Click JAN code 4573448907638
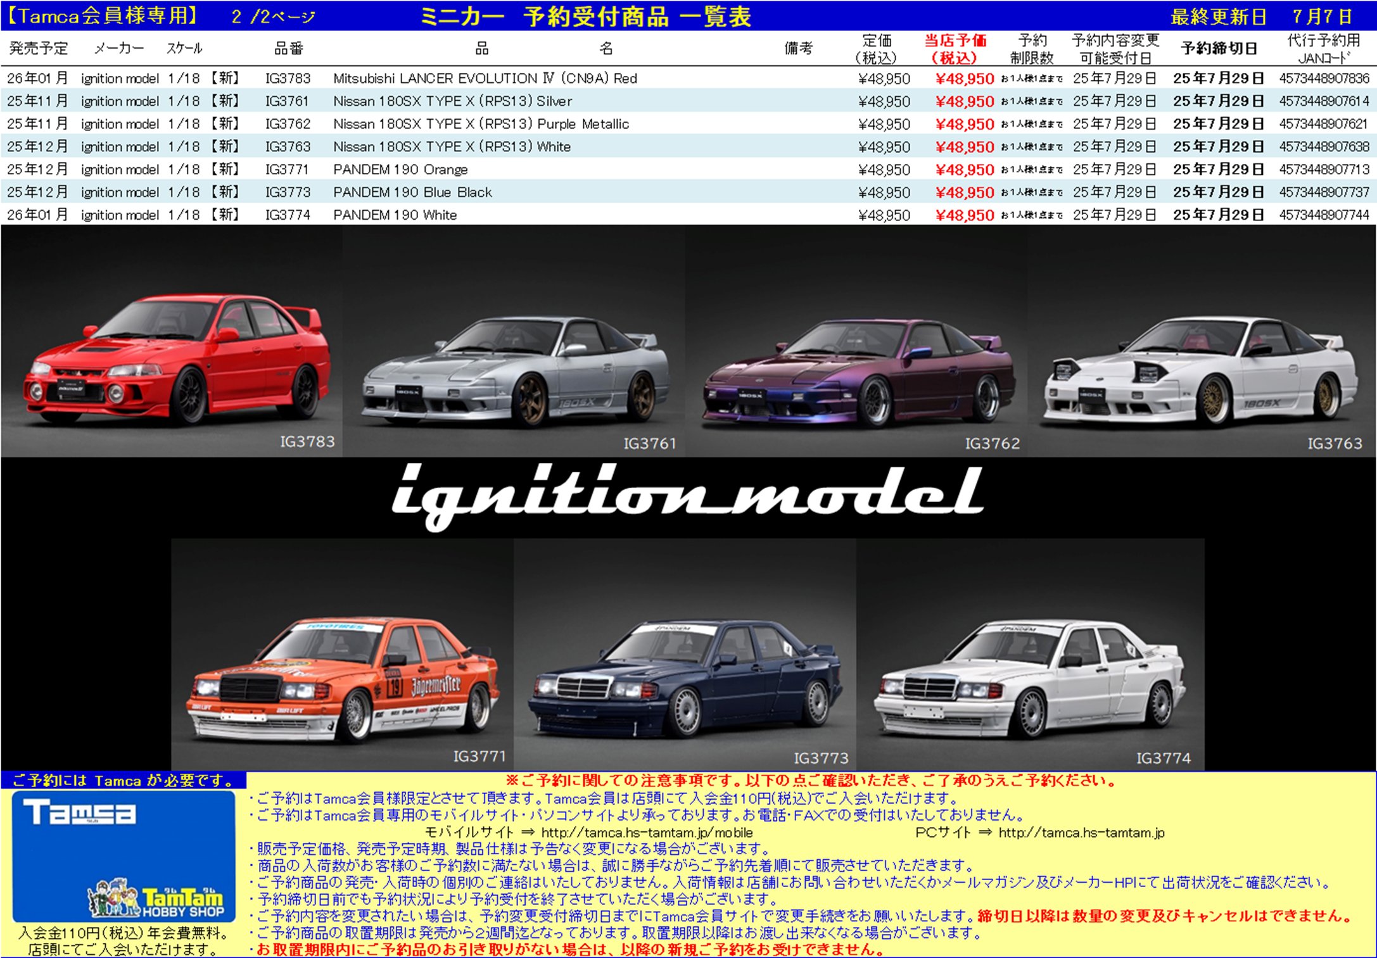 coord(1324,147)
